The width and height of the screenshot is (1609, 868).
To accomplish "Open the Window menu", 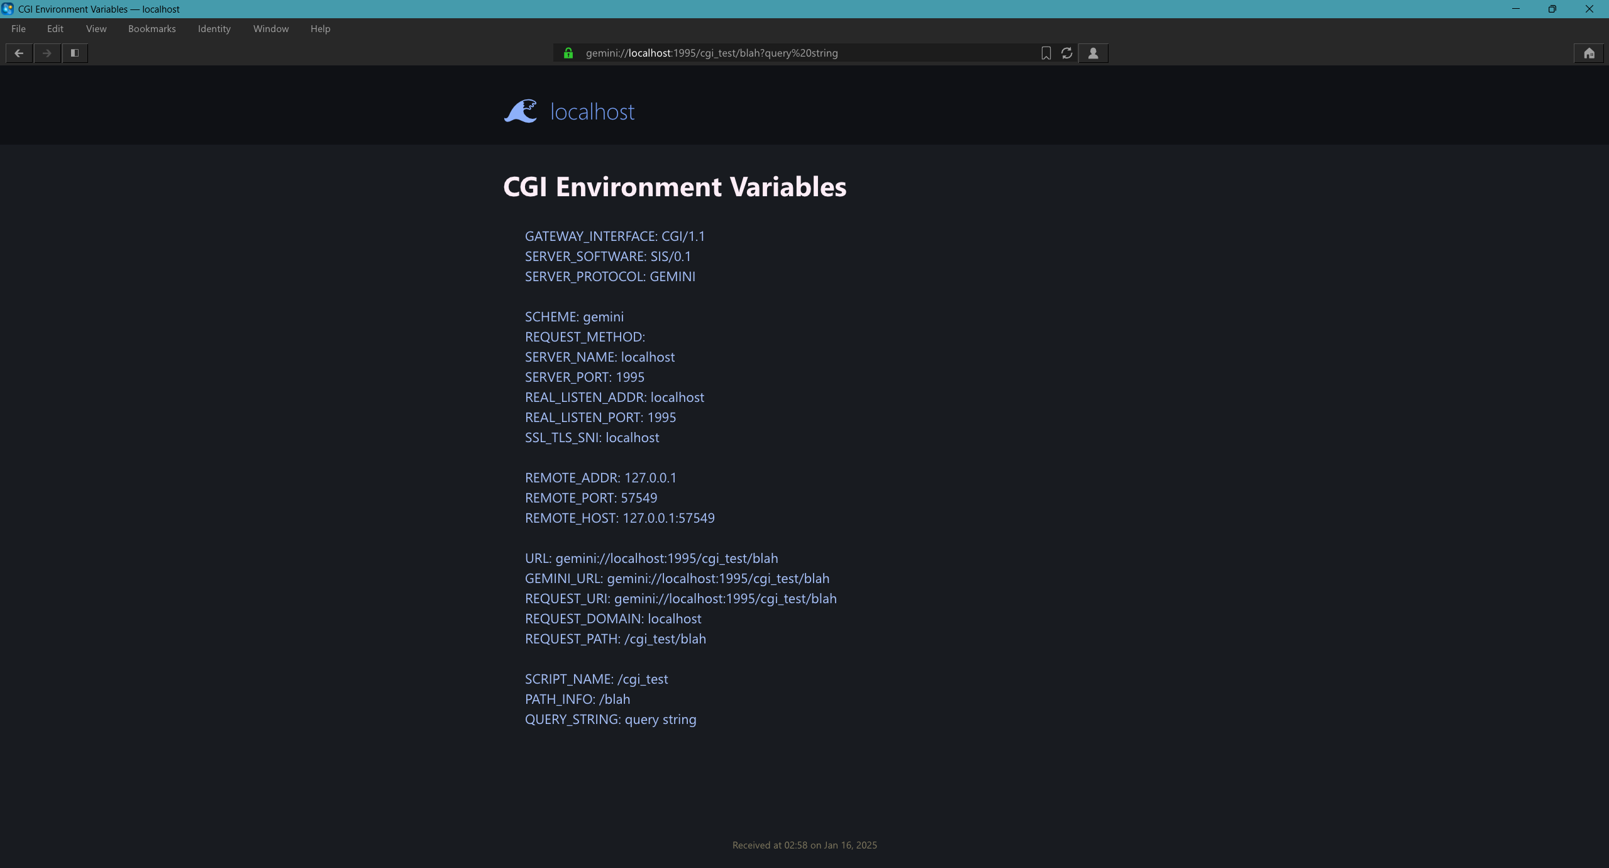I will [x=271, y=29].
